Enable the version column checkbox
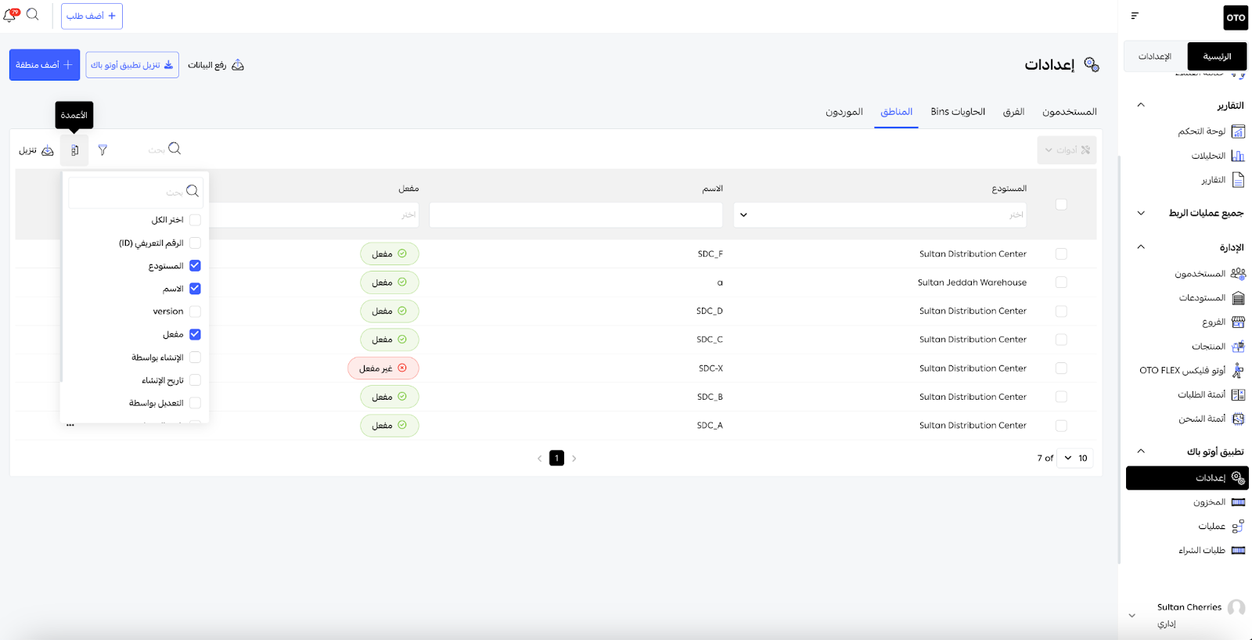This screenshot has height=640, width=1252. [195, 311]
